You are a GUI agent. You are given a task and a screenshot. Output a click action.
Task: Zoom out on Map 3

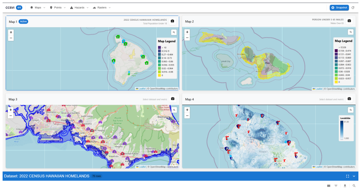[x=11, y=116]
